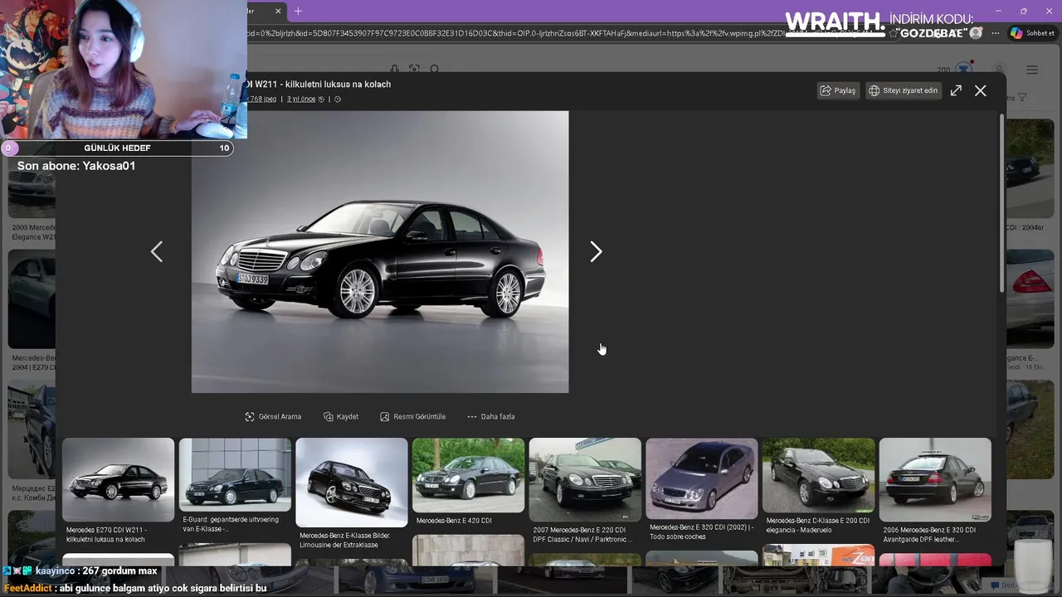Open the filter icon on the background page

(x=1022, y=98)
